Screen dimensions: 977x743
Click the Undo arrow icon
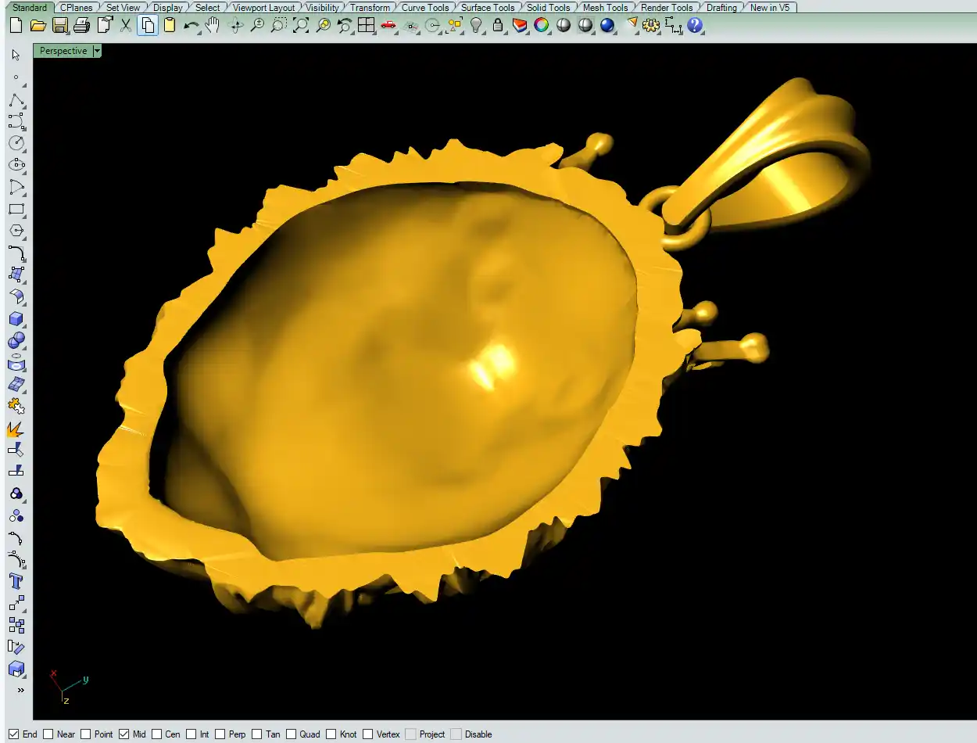(x=191, y=25)
